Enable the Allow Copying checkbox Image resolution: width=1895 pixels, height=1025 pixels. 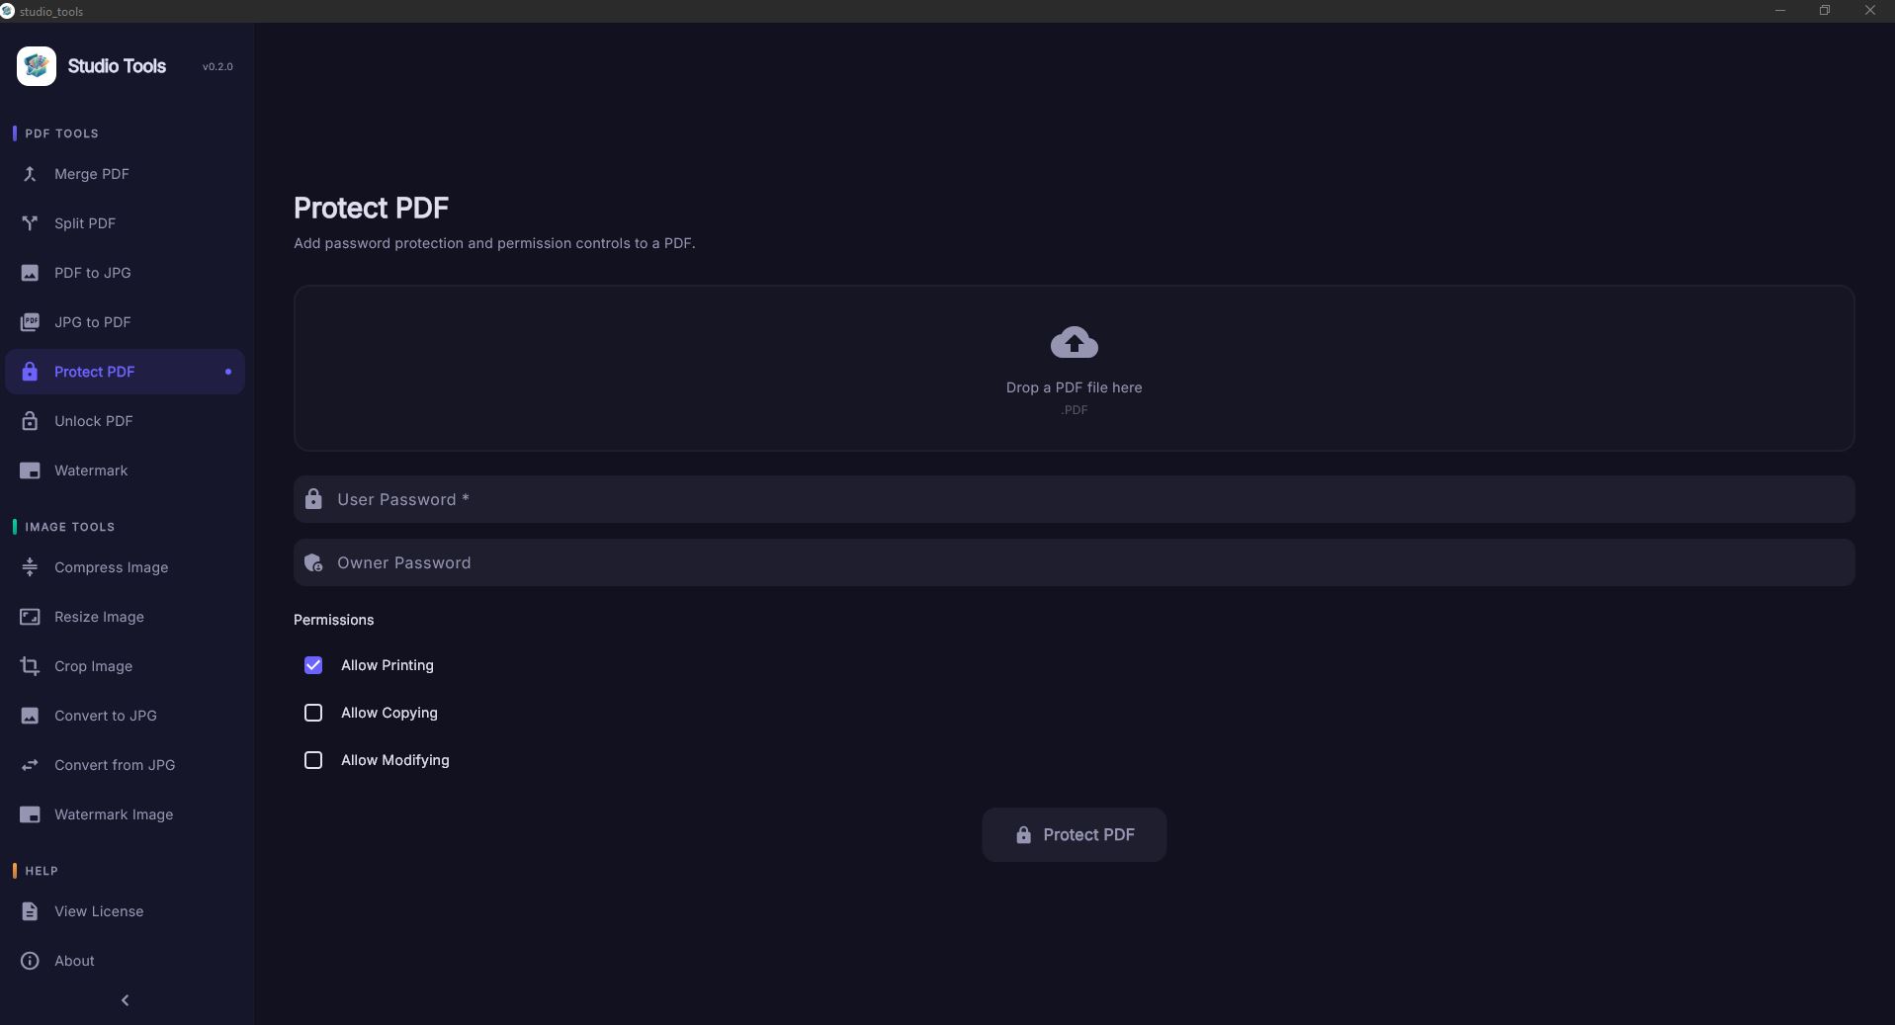313,713
